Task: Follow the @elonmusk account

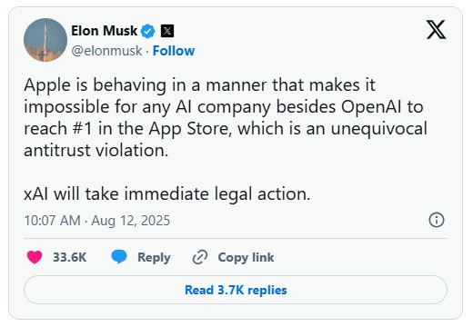Action: [x=174, y=51]
